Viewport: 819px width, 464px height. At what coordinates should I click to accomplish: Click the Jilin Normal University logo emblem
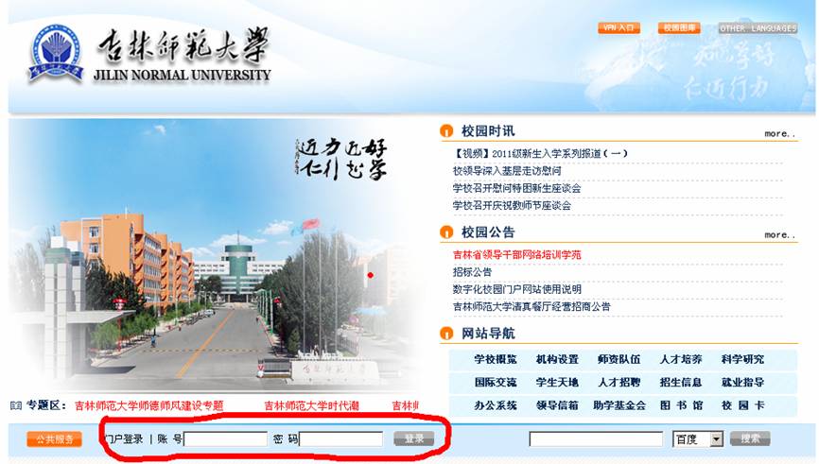(x=55, y=52)
